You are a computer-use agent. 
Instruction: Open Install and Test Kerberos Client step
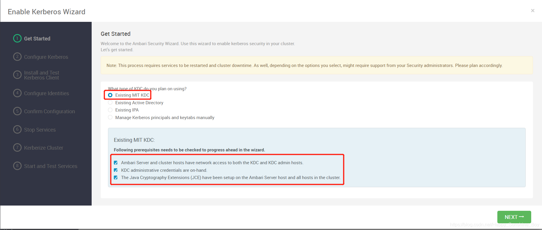pos(42,75)
